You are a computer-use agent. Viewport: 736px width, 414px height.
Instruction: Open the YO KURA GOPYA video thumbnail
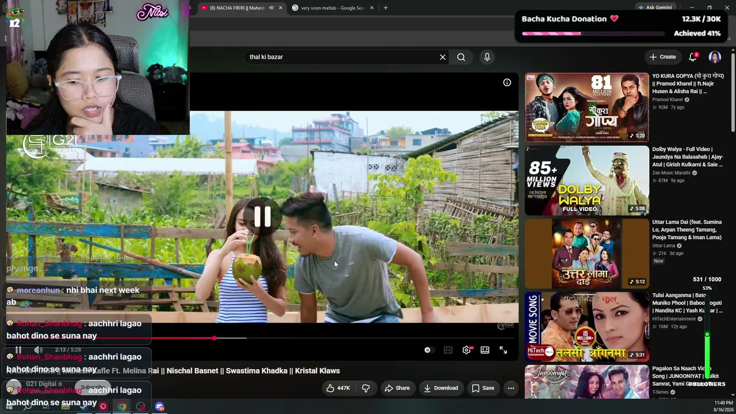point(586,107)
